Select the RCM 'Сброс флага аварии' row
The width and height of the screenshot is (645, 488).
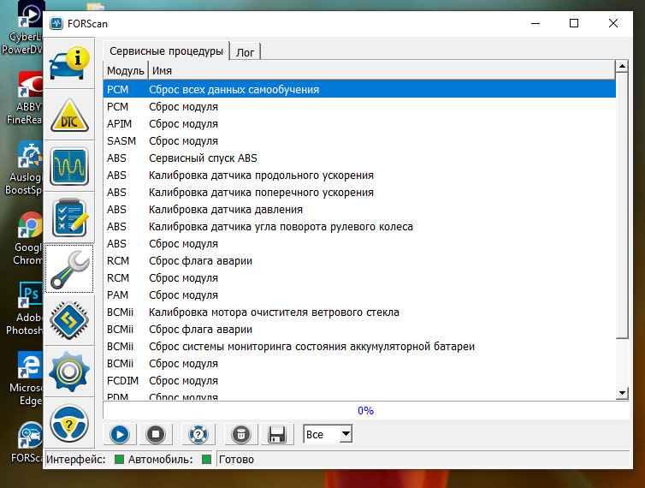[359, 261]
